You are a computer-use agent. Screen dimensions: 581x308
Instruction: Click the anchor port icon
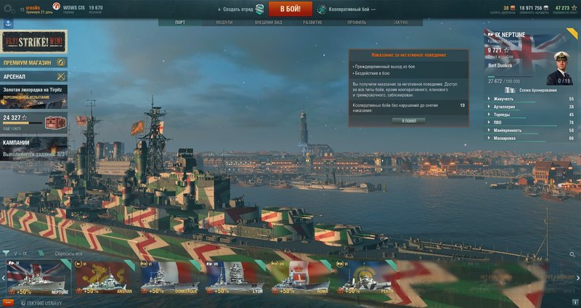[x=8, y=24]
